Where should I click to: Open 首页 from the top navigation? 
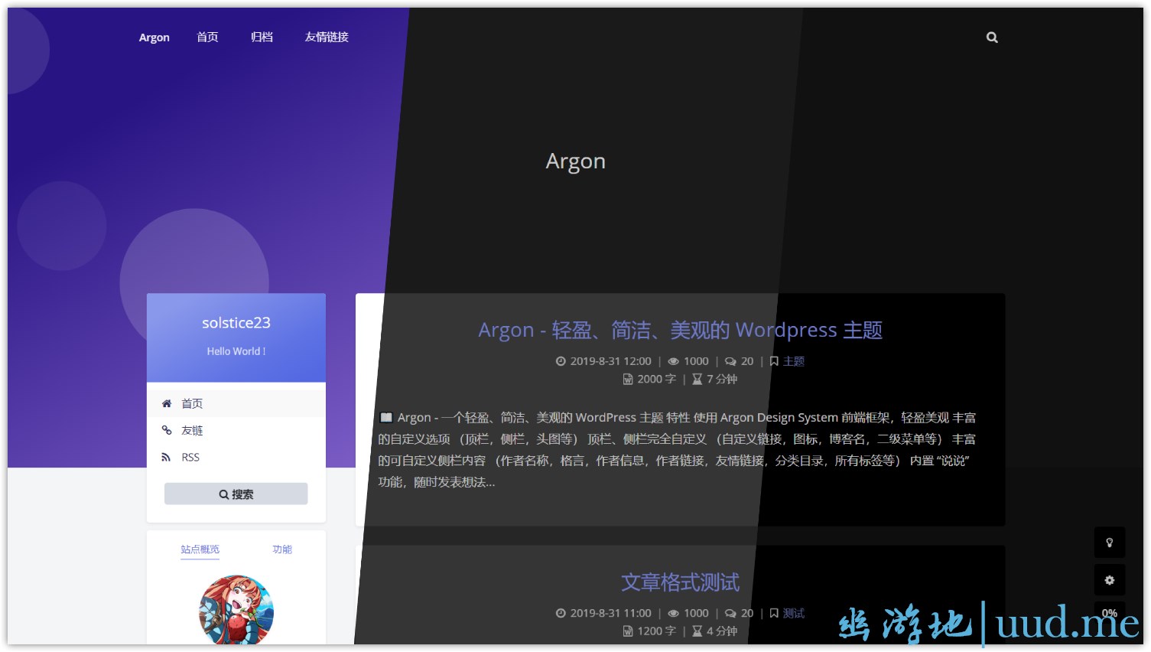pos(207,37)
